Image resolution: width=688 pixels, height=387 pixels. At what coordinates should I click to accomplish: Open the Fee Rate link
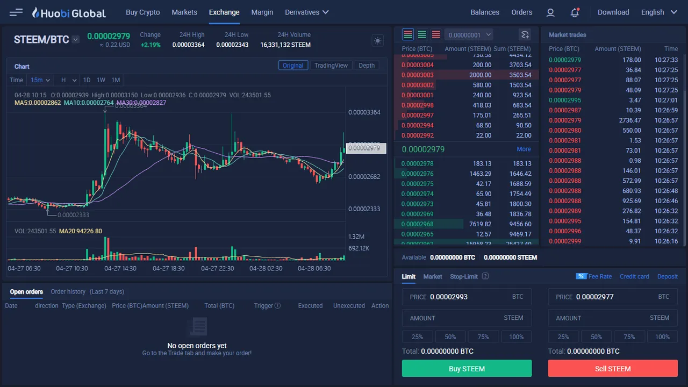click(x=600, y=276)
